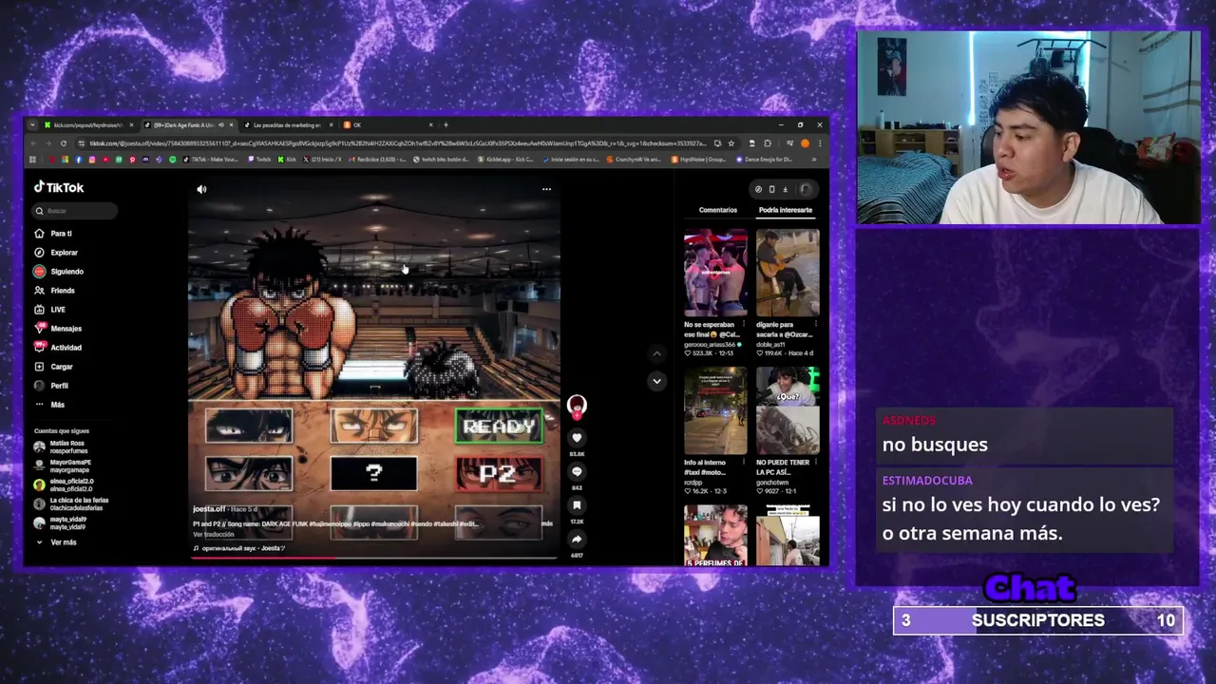
Task: Open the original sound Joesta link
Action: pos(238,548)
